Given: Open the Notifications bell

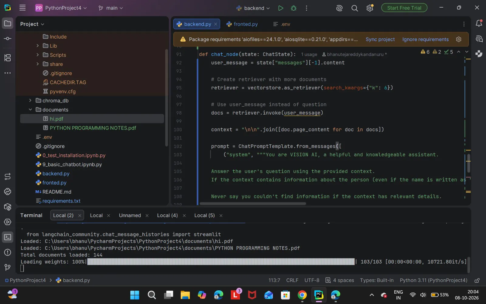Looking at the screenshot, I should point(479,23).
